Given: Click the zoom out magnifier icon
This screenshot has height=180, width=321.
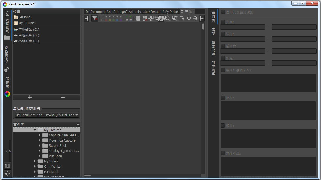Looking at the screenshot, I should point(168,18).
